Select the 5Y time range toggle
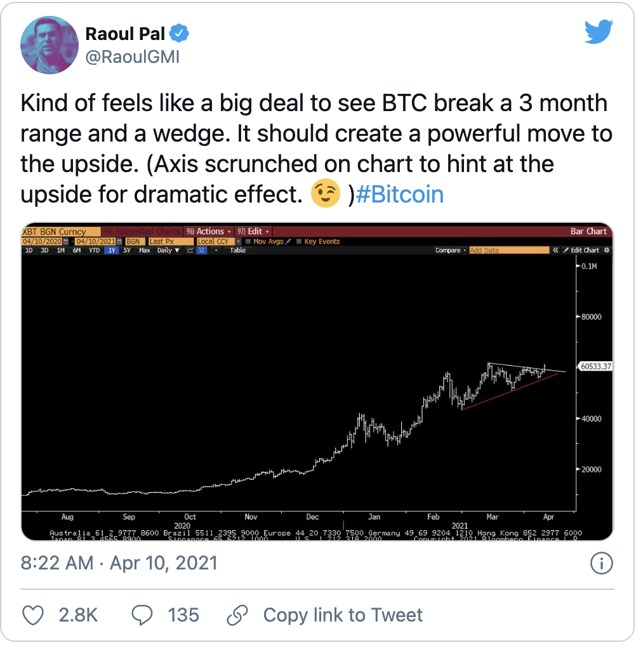 [127, 250]
